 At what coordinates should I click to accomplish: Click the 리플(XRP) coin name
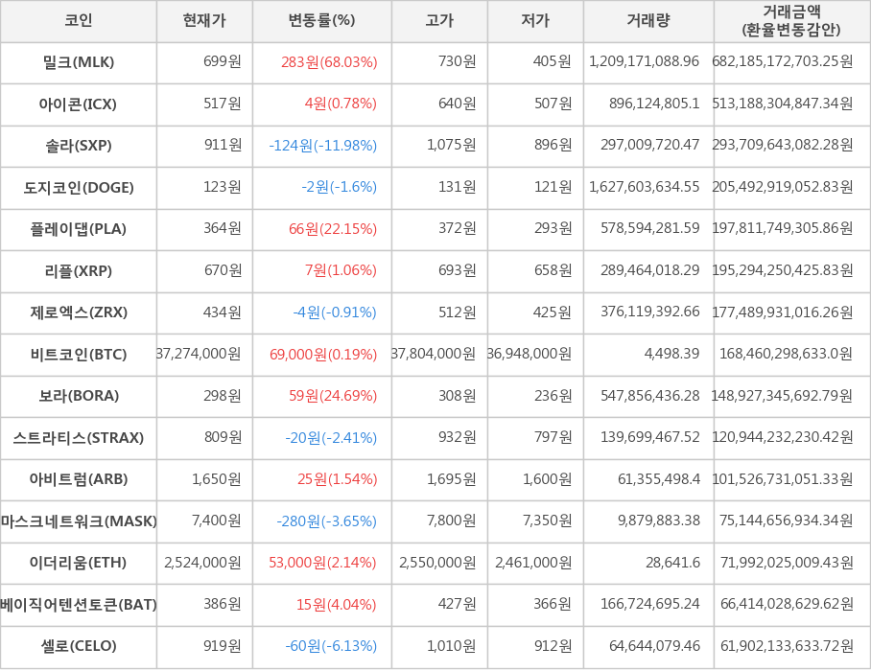79,270
